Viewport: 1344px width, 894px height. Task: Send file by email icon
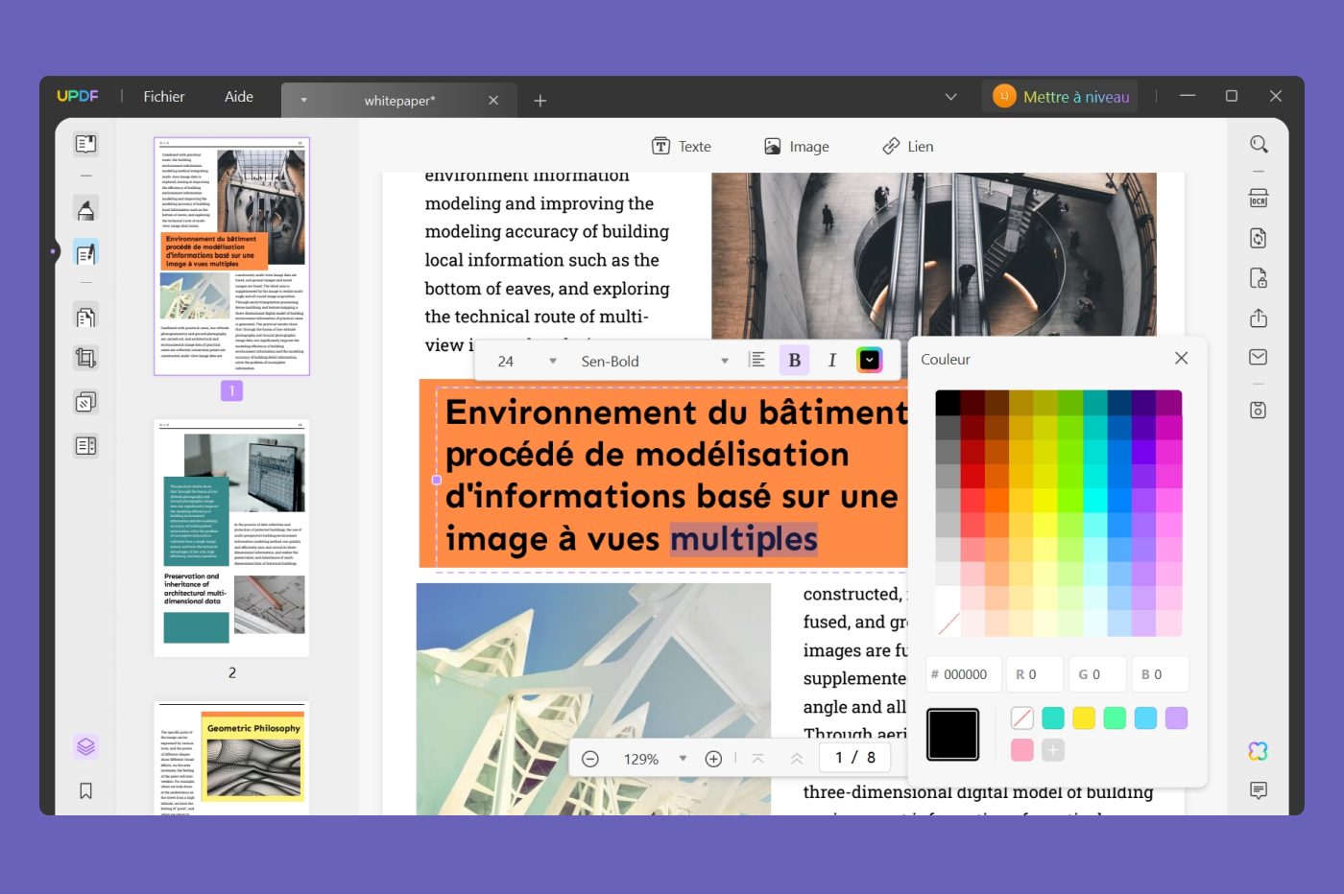click(1259, 357)
